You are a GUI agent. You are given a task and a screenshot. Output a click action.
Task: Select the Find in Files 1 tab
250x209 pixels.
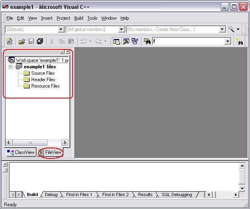click(79, 195)
